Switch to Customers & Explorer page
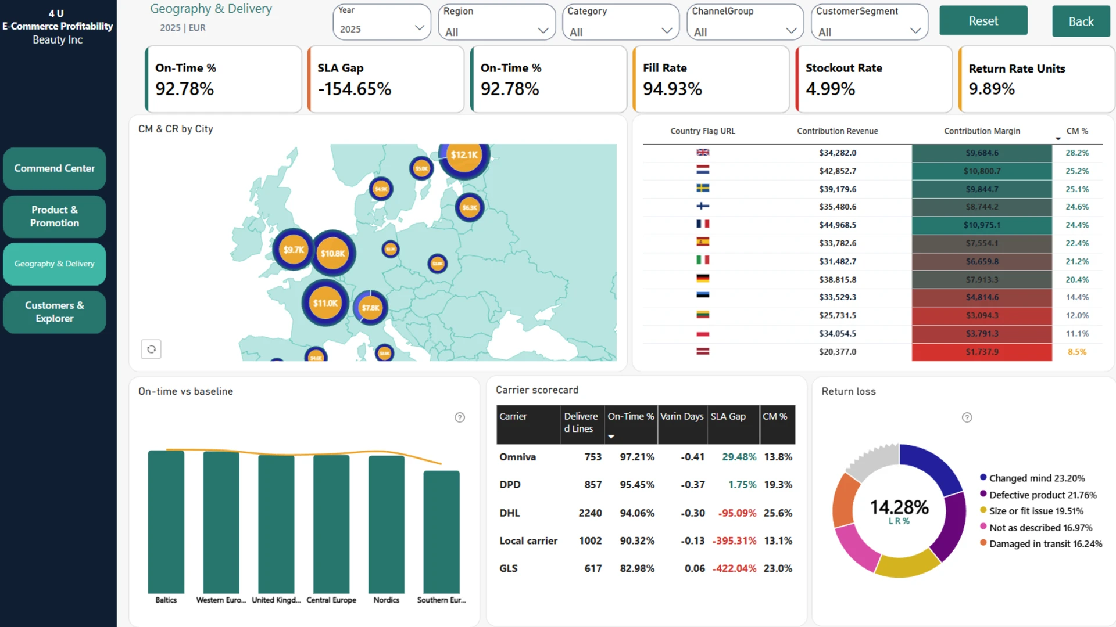The image size is (1116, 627). click(55, 312)
